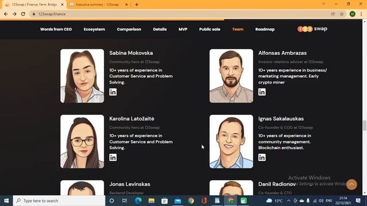Viewport: 367px width, 206px height.
Task: Click the Cortana circle icon on the taskbar
Action: (112, 201)
